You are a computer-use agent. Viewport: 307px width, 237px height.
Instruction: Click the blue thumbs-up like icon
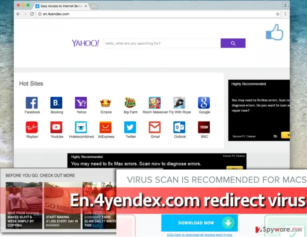coord(275,32)
